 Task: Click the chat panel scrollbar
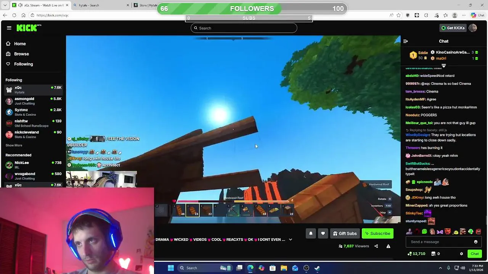486,220
